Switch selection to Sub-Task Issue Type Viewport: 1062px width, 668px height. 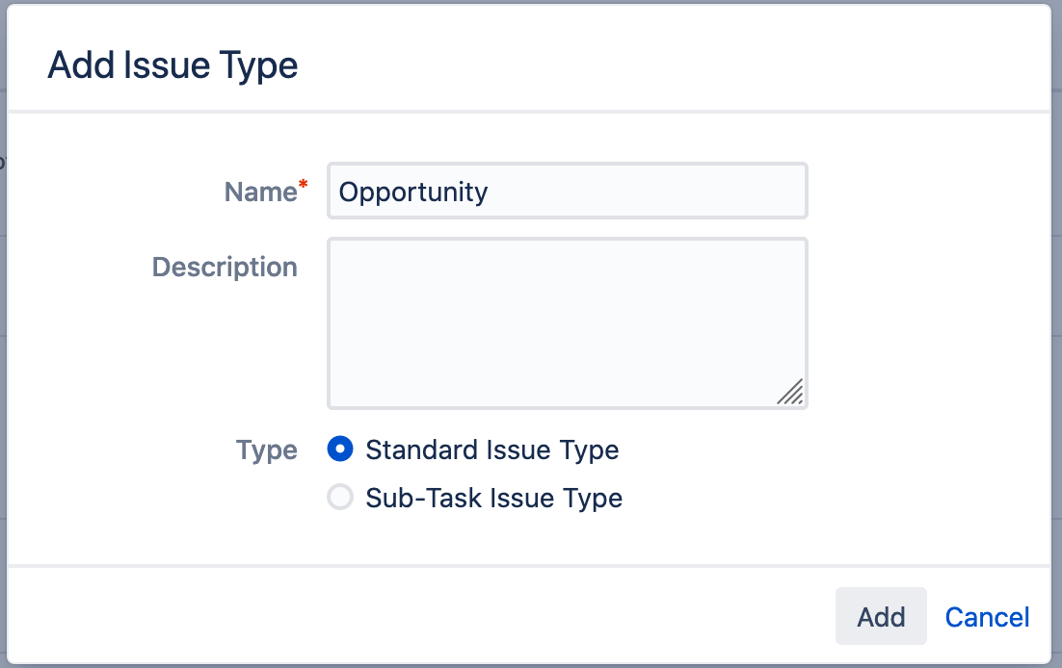[x=340, y=498]
